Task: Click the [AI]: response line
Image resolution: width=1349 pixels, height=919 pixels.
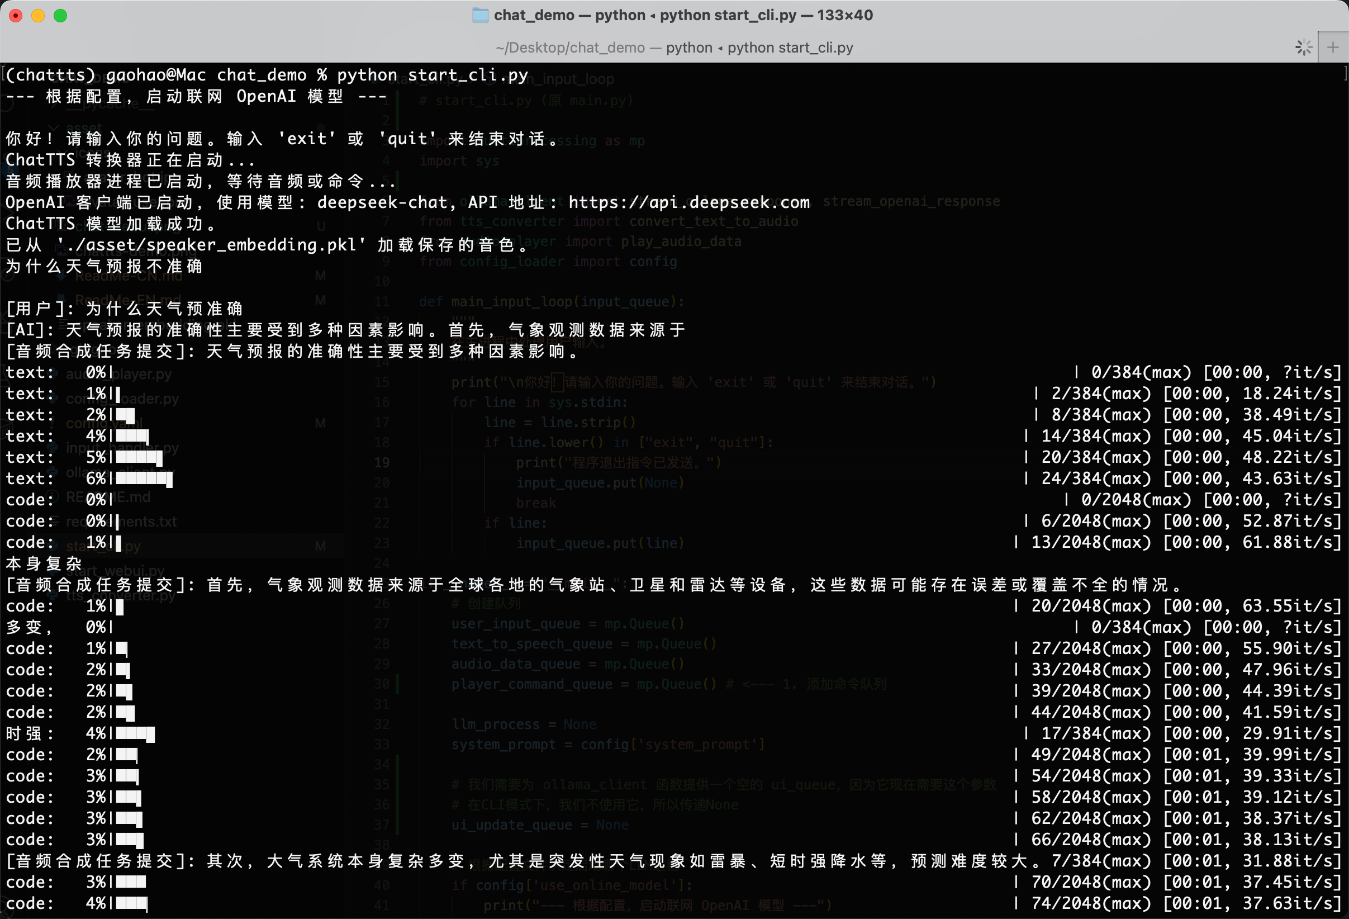Action: (x=346, y=330)
